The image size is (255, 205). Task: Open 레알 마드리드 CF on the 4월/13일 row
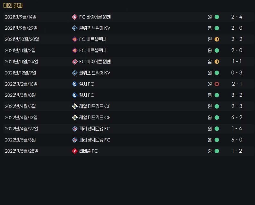click(95, 118)
